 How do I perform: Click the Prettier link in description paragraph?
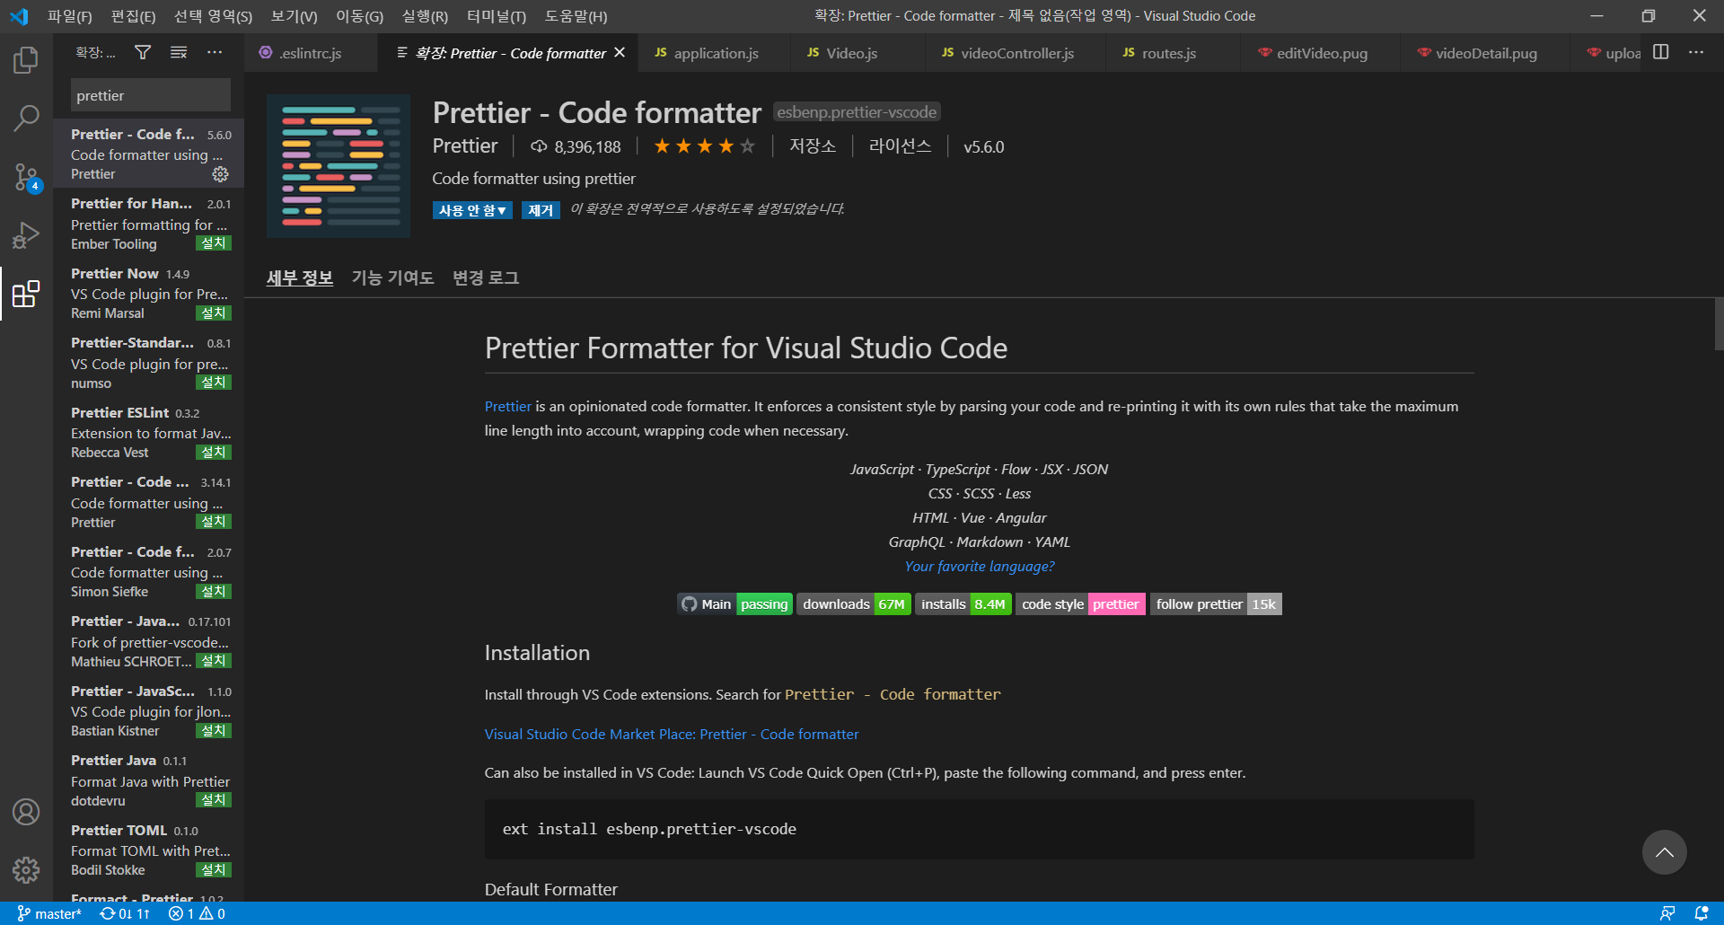click(508, 407)
